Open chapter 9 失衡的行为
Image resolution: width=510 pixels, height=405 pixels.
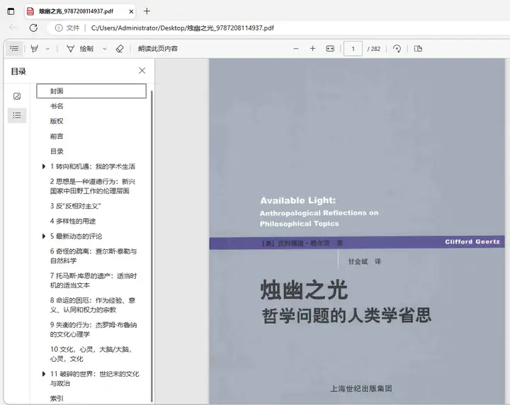(x=93, y=329)
